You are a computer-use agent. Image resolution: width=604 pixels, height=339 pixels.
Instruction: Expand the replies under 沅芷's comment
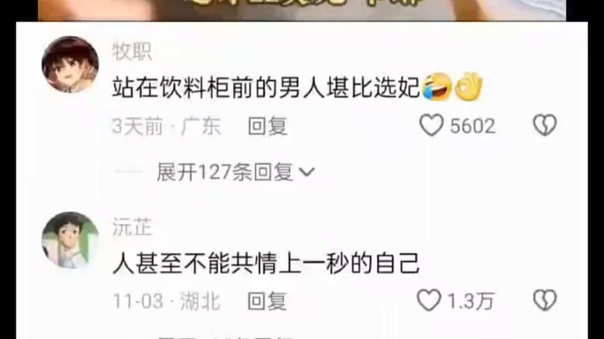click(226, 336)
